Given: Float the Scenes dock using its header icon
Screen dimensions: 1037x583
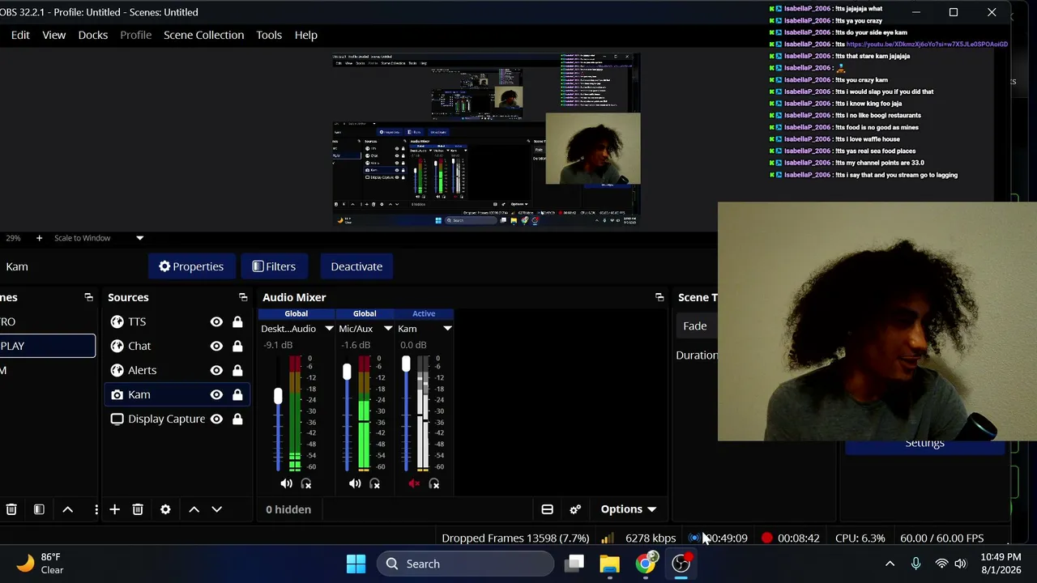Looking at the screenshot, I should 89,297.
